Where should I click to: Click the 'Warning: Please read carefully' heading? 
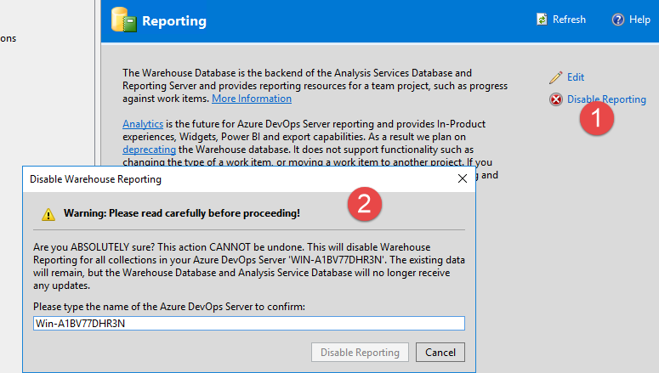(182, 213)
